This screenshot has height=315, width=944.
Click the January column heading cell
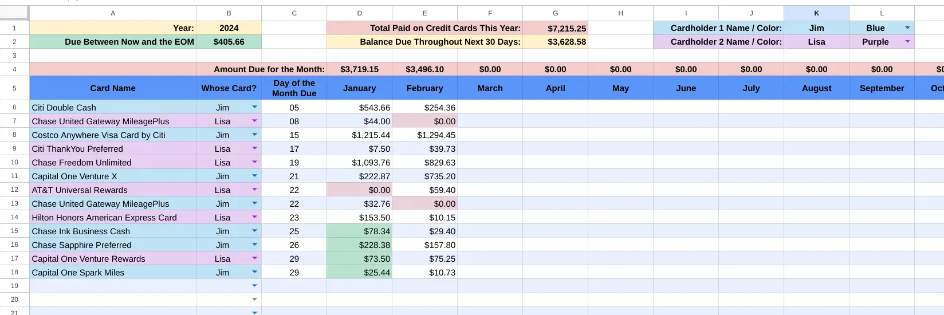pos(360,88)
